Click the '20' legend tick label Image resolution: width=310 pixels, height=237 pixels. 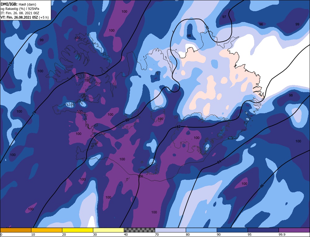point(64,235)
